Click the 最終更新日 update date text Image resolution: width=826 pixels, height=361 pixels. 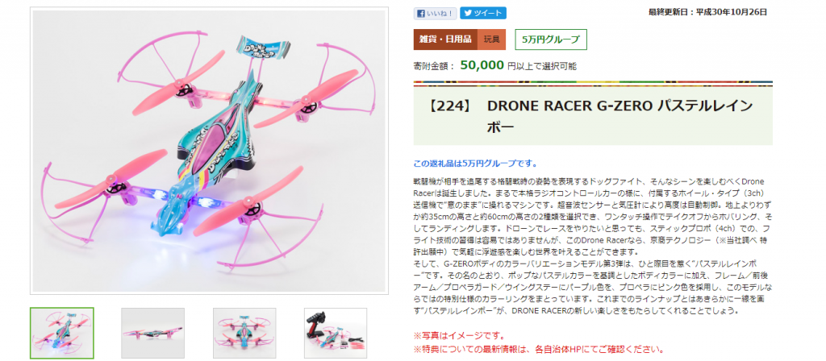click(707, 11)
